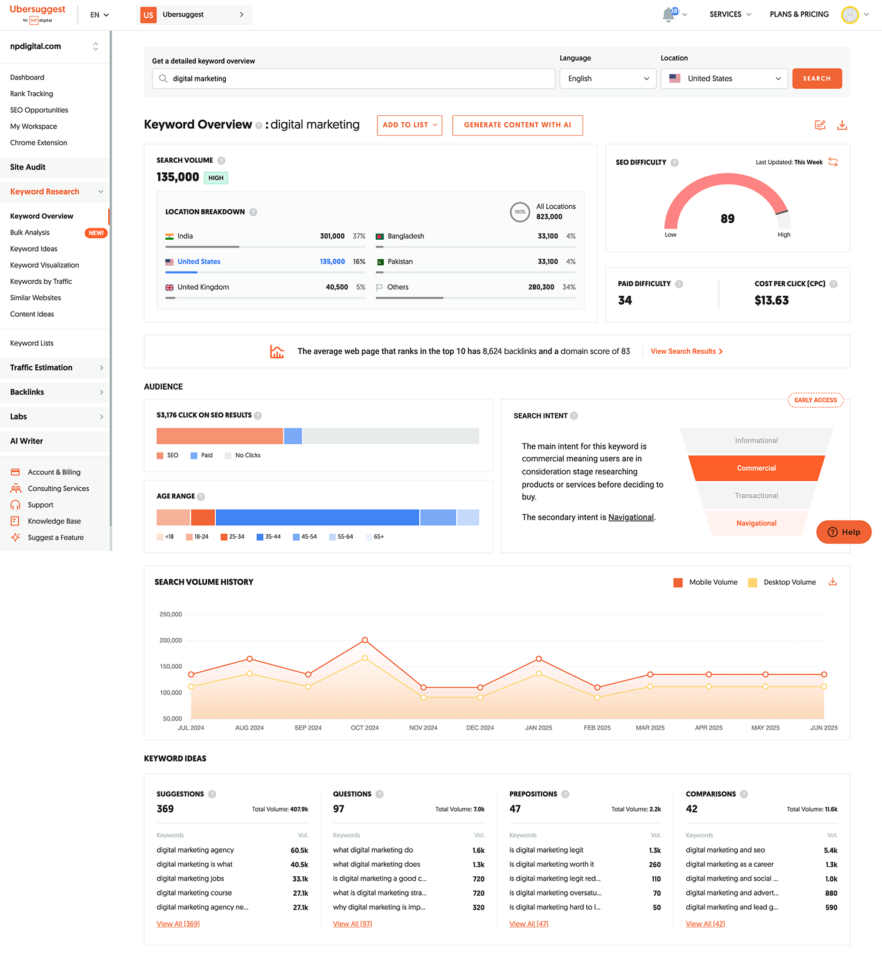Image resolution: width=882 pixels, height=962 pixels.
Task: Open Plans & Pricing in the header
Action: pyautogui.click(x=799, y=15)
